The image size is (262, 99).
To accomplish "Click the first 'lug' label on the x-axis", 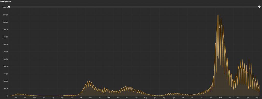I will click(x=53, y=98).
